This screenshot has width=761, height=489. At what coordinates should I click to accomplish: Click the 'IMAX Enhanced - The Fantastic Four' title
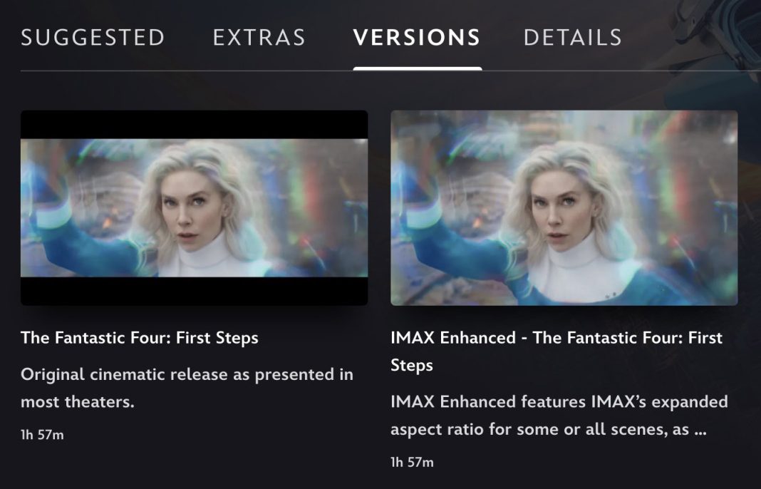[x=556, y=337]
